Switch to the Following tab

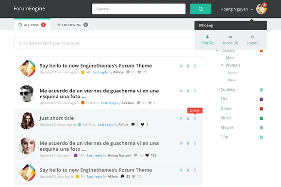[x=73, y=25]
